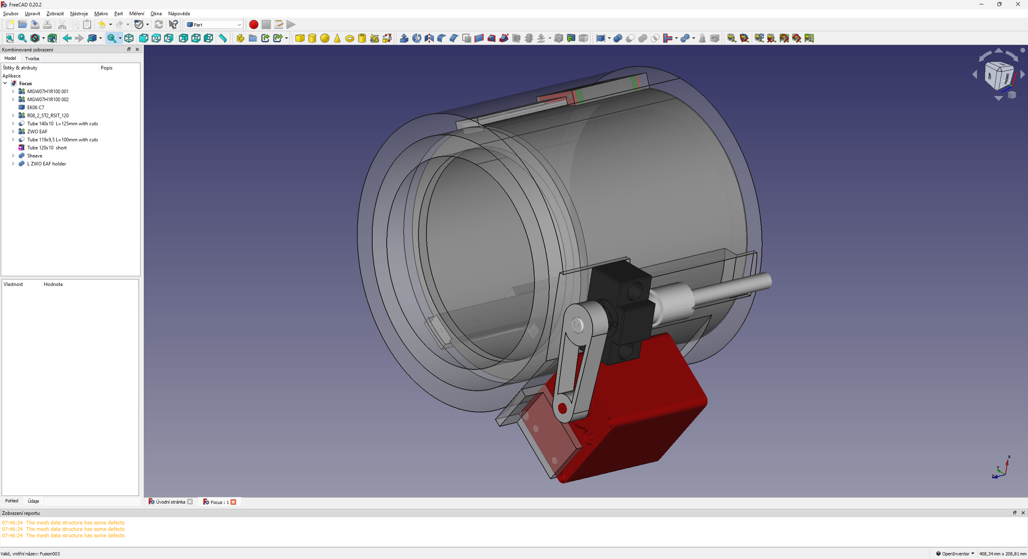
Task: Click the fit all view icon
Action: point(10,38)
